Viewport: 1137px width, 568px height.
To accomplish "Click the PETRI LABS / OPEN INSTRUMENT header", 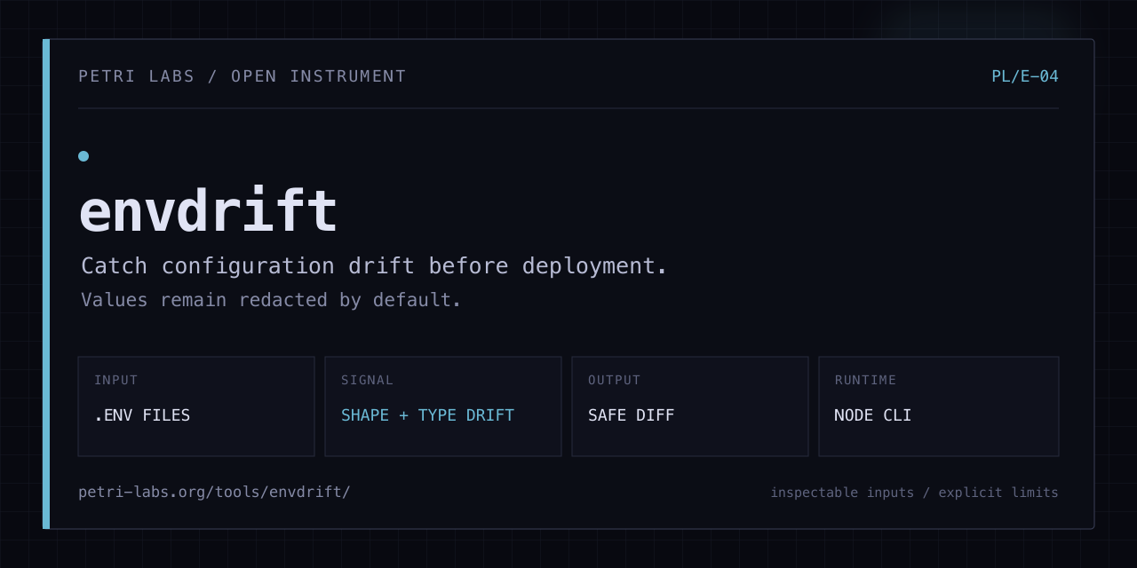I will (x=243, y=76).
